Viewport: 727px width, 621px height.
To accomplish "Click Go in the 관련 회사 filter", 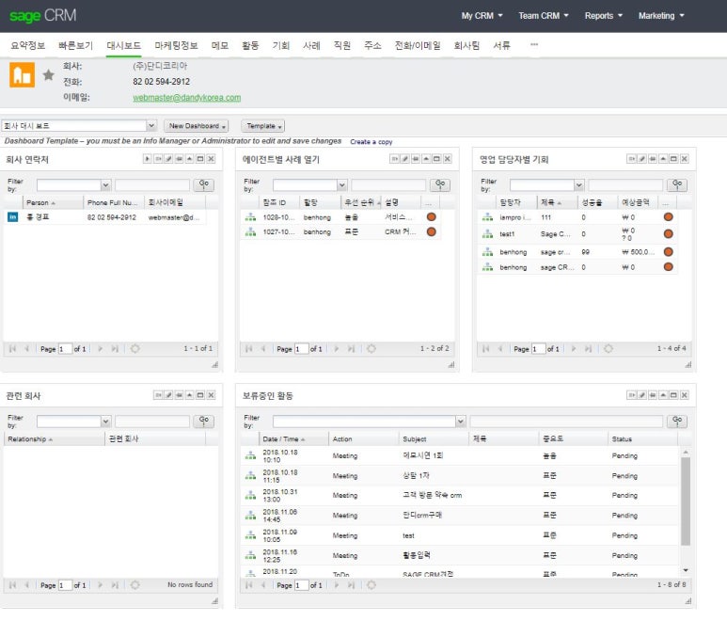I will pyautogui.click(x=204, y=421).
